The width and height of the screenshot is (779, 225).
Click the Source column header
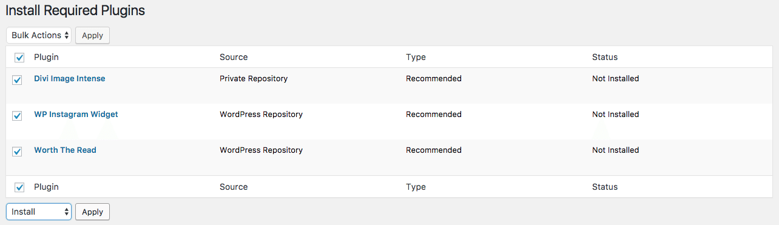(234, 57)
